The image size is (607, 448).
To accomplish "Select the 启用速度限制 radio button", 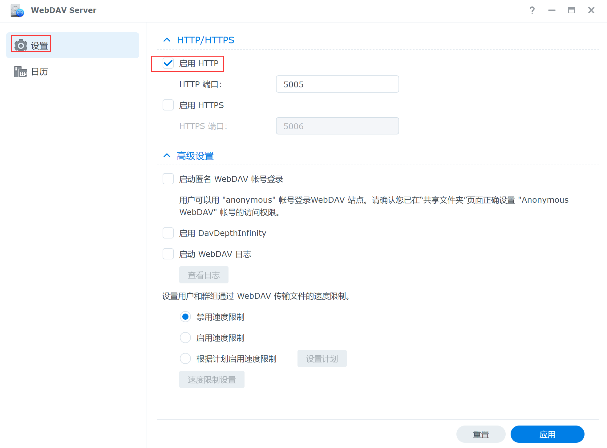I will pyautogui.click(x=185, y=338).
